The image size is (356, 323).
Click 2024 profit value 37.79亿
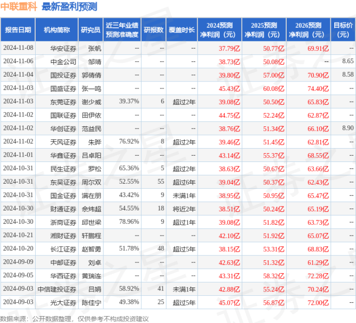(x=229, y=48)
